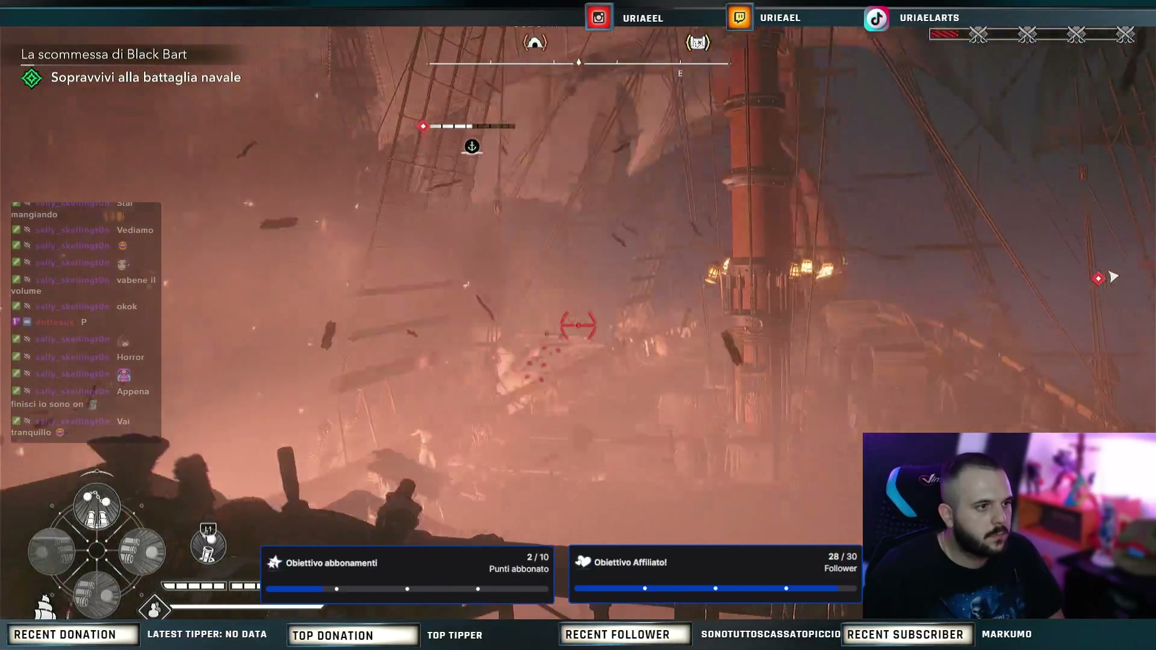Screen dimensions: 1156x650
Task: Click the 'Horror' chat message
Action: (x=131, y=357)
